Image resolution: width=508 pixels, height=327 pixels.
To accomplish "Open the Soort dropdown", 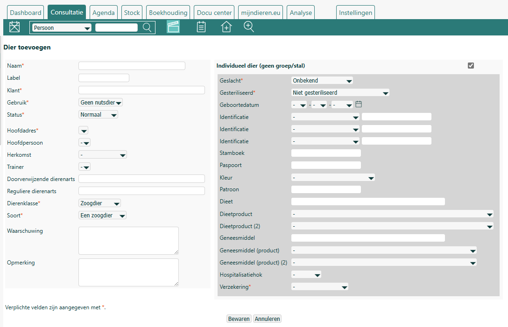I will pos(102,216).
